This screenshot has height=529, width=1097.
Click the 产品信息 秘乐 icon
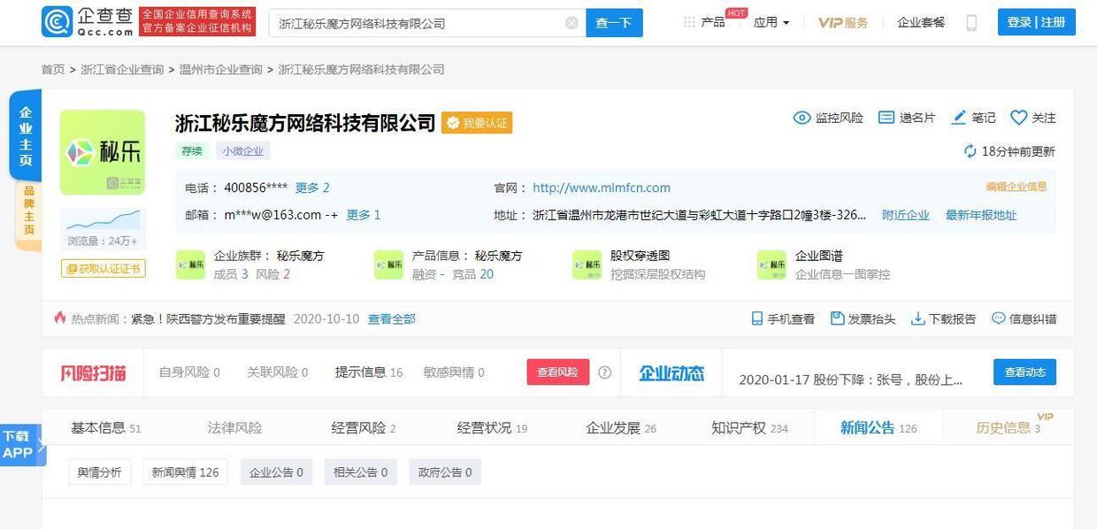tap(388, 264)
